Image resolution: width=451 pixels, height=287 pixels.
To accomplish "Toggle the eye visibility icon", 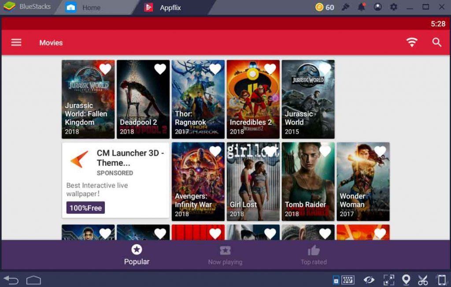I will (369, 280).
